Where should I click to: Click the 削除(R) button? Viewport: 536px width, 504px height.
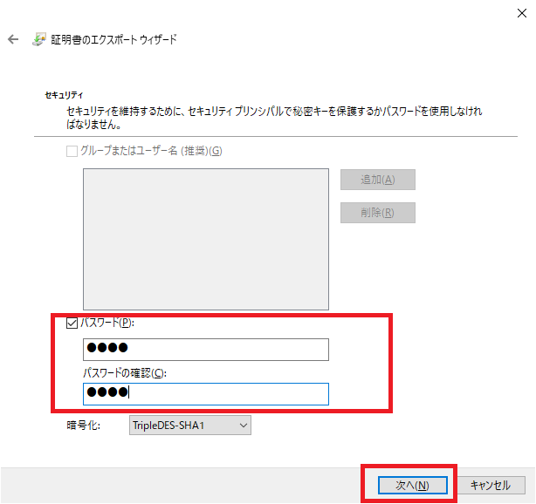click(x=378, y=213)
